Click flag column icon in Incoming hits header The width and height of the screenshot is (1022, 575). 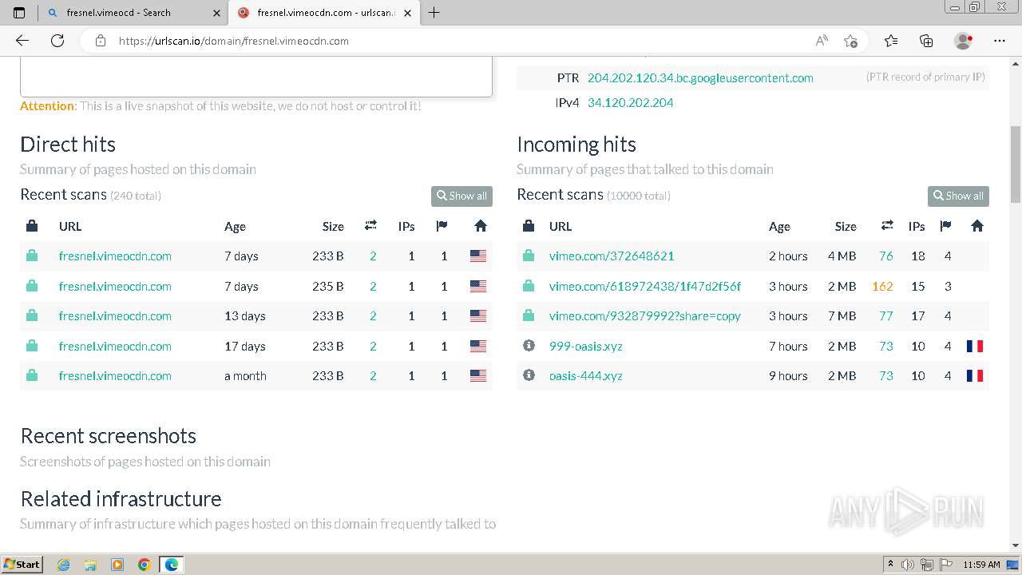pyautogui.click(x=946, y=226)
